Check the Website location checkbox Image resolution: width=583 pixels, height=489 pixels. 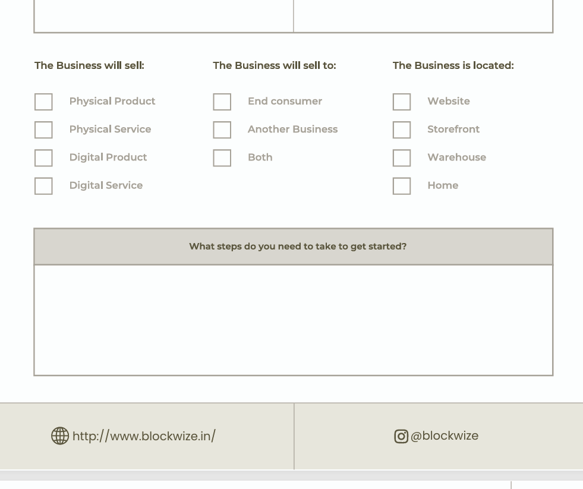pos(401,102)
